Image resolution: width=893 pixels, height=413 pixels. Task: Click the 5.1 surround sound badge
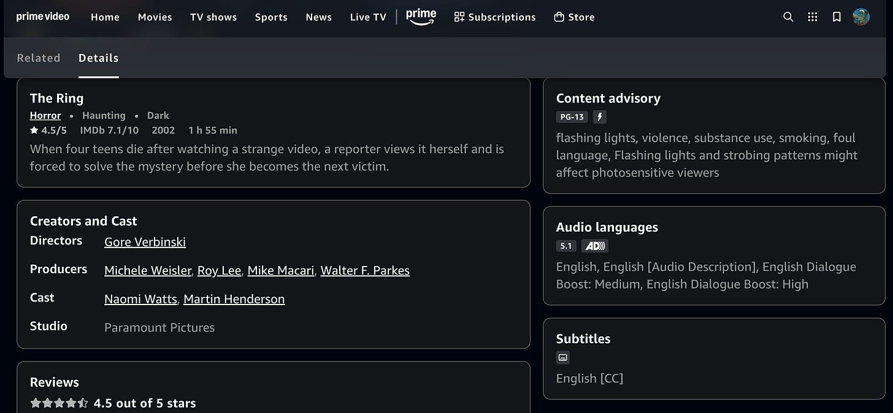[x=566, y=246]
